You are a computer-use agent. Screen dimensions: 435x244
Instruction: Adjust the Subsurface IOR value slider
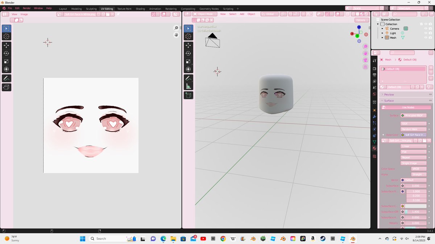tap(416, 211)
